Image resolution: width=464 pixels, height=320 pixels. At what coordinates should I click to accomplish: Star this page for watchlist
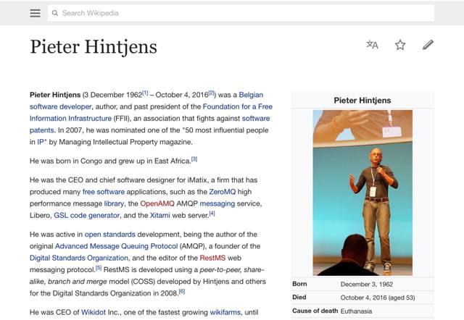(400, 45)
